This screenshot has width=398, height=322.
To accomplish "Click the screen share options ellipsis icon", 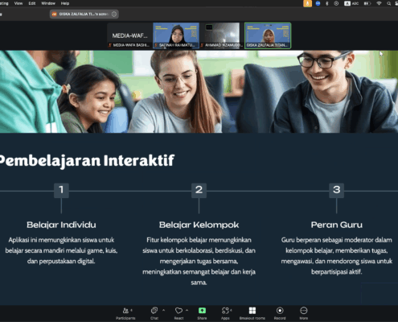I will pos(114,14).
